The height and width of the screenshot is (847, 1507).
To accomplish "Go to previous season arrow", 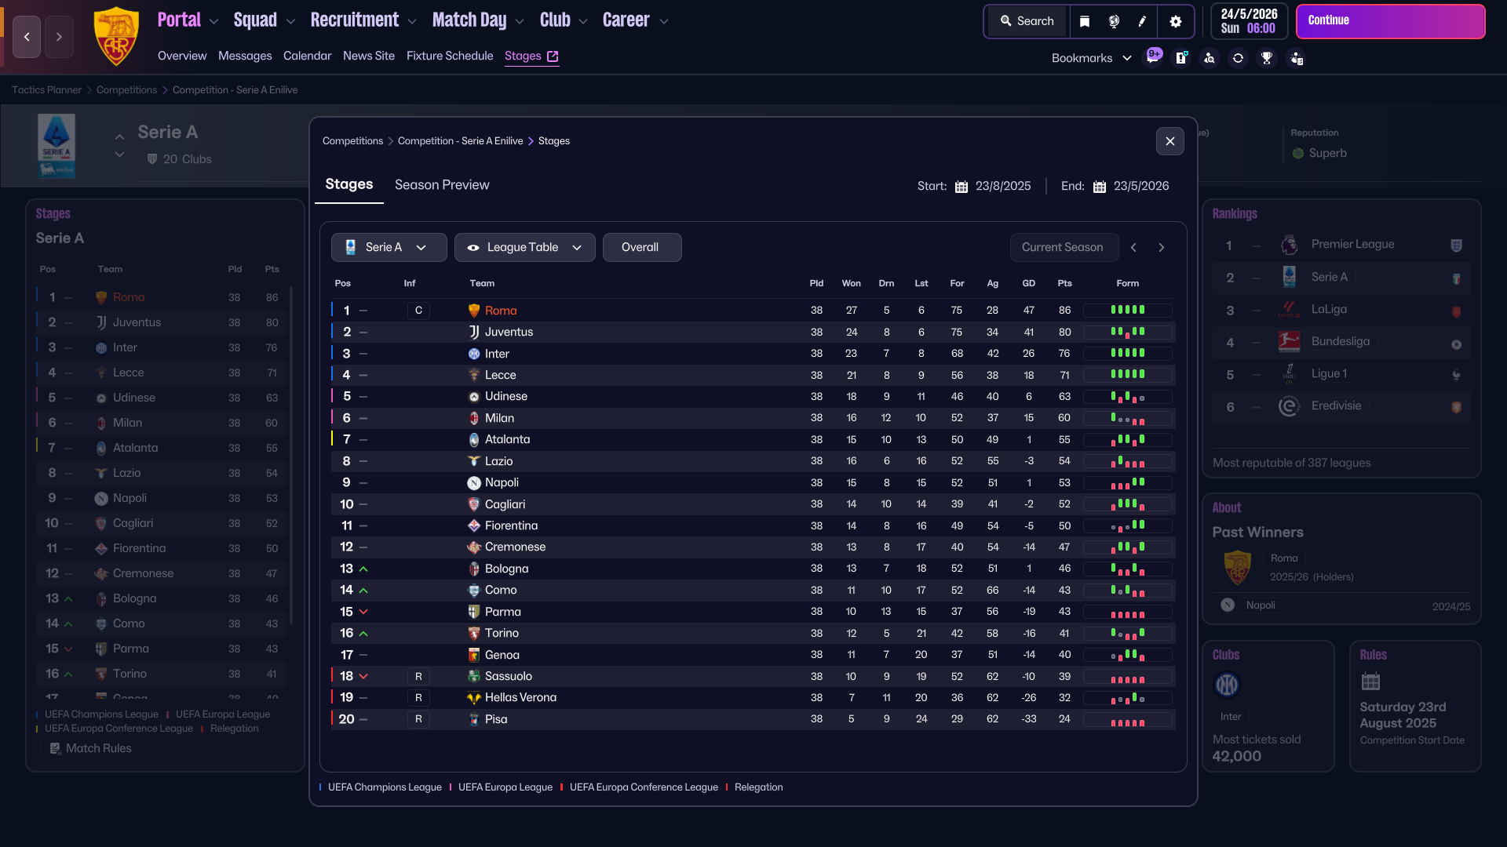I will (x=1133, y=247).
